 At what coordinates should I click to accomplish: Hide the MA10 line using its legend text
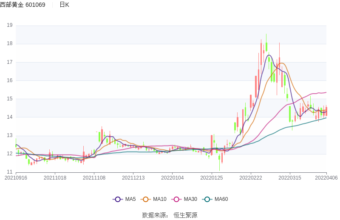pos(159,199)
